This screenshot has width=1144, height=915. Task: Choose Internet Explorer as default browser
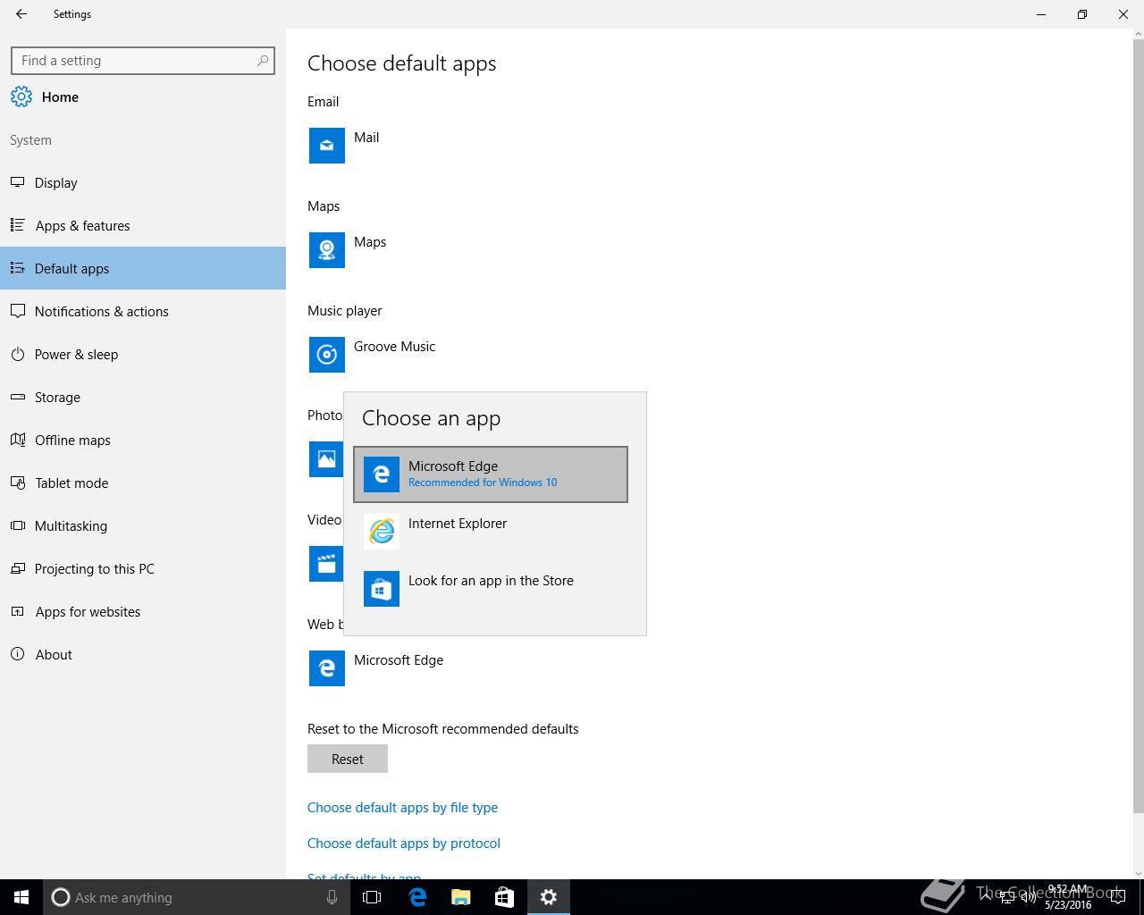491,532
